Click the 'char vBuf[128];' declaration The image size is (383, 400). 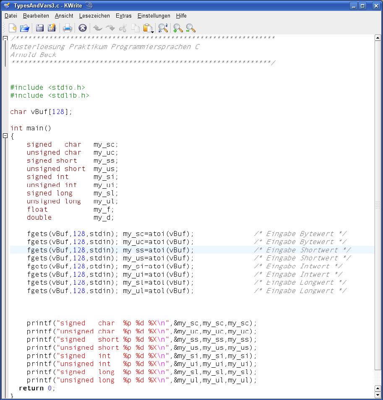point(41,112)
